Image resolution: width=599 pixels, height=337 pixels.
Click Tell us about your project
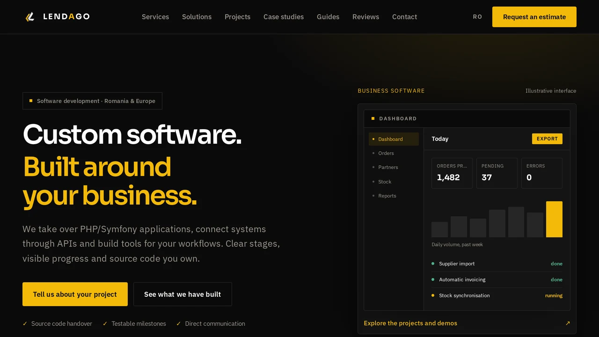coord(75,294)
